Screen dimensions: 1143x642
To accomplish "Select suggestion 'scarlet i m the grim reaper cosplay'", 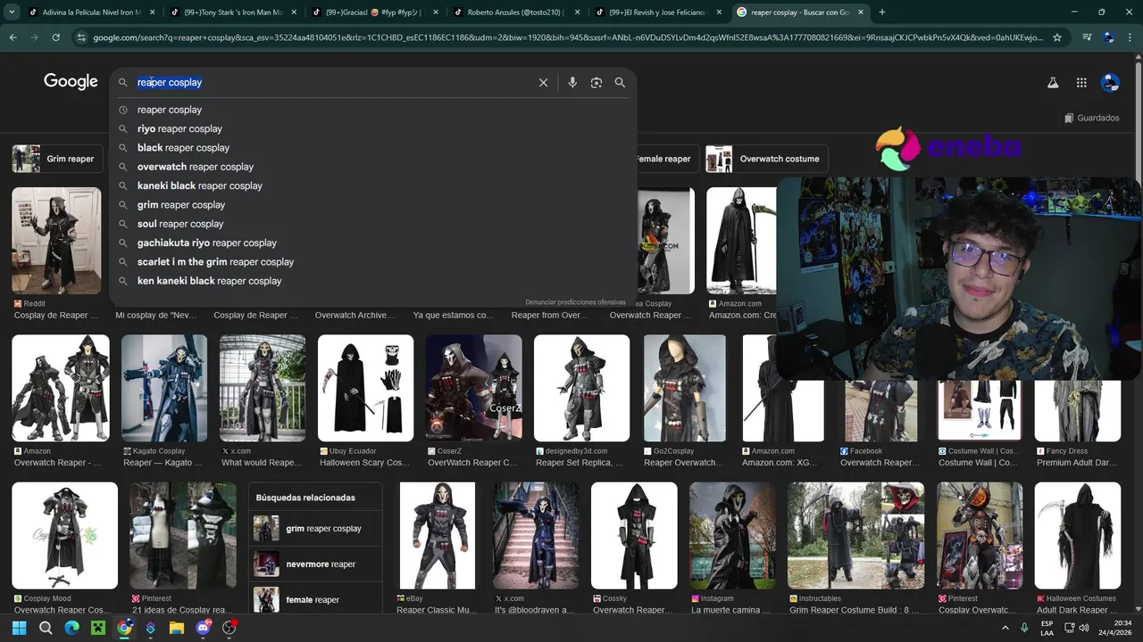I will [x=372, y=262].
